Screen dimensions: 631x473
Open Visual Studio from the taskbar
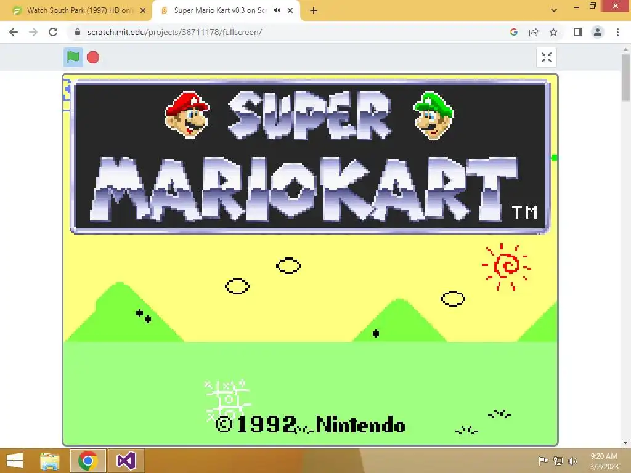click(126, 461)
